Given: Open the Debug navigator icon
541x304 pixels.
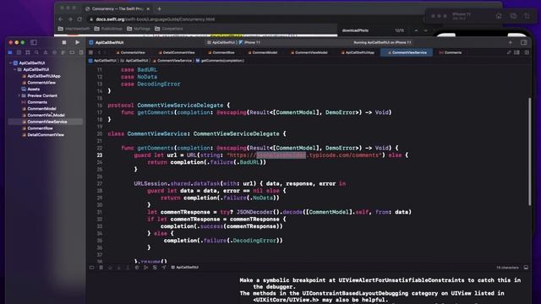Looking at the screenshot, I should (x=63, y=52).
